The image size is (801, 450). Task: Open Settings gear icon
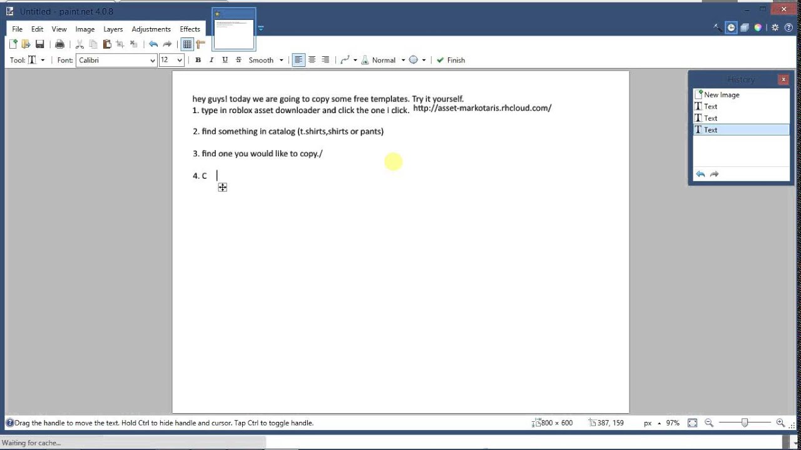pyautogui.click(x=775, y=27)
